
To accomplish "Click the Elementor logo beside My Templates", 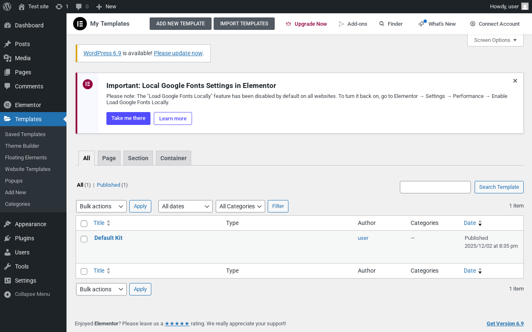I will [80, 24].
